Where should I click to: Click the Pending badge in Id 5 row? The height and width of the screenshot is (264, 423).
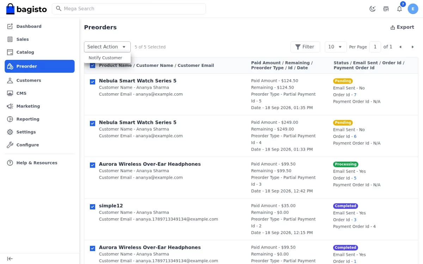point(343,81)
